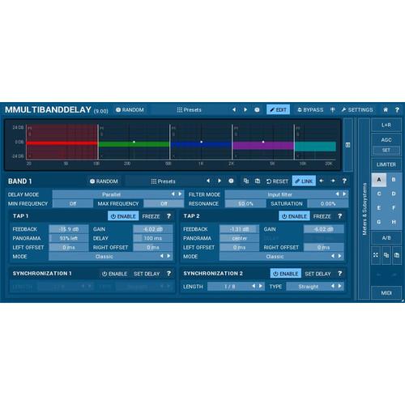The height and width of the screenshot is (405, 405).
Task: Select next Band 1 preset arrow
Action: pos(220,181)
